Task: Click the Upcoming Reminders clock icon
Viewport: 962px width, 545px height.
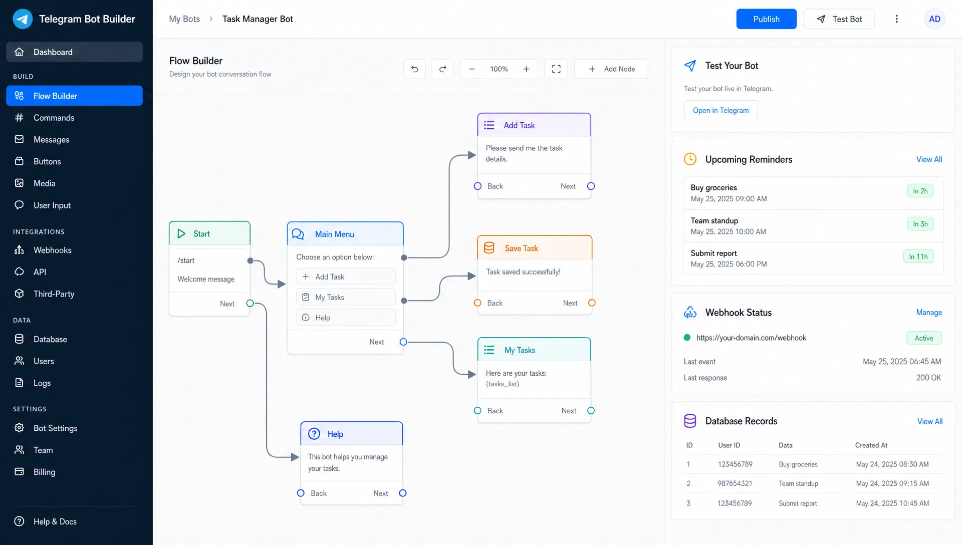Action: (x=690, y=159)
